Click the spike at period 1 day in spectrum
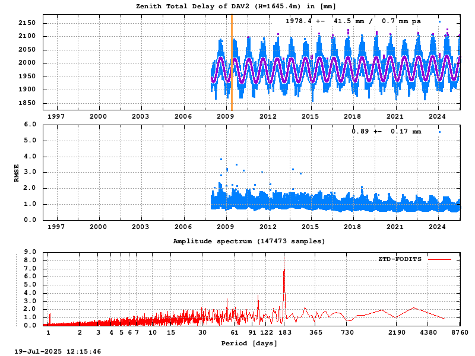The height and width of the screenshot is (356, 475). [x=50, y=319]
